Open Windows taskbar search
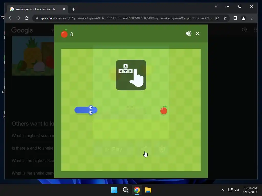Screen dimensions: 262x196 [x=125, y=190]
